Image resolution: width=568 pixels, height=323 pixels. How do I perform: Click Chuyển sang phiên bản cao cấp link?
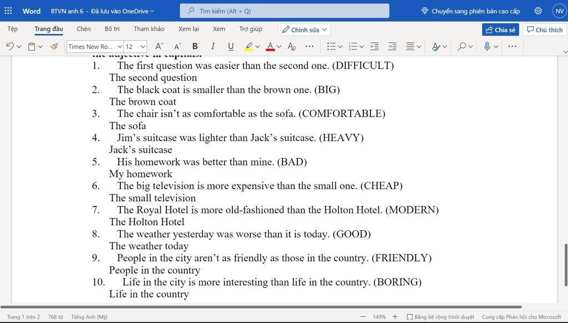click(475, 11)
